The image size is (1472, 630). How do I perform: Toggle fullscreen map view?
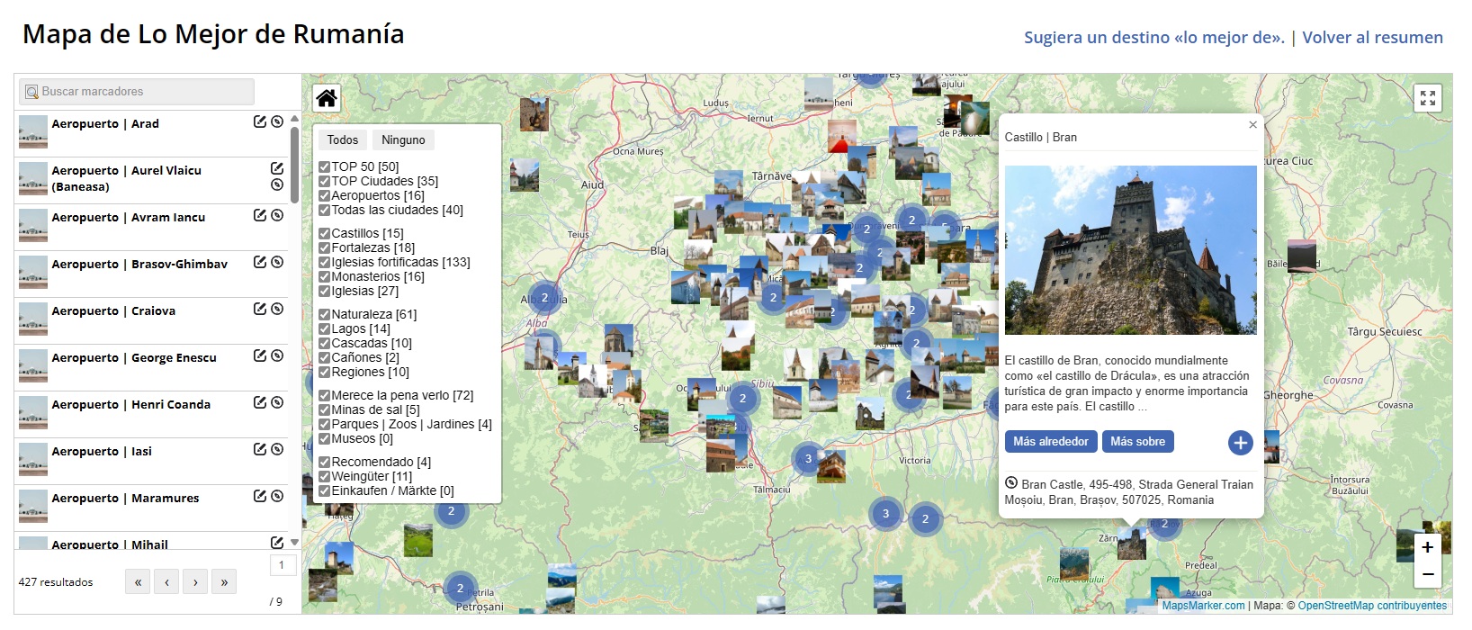[1427, 98]
